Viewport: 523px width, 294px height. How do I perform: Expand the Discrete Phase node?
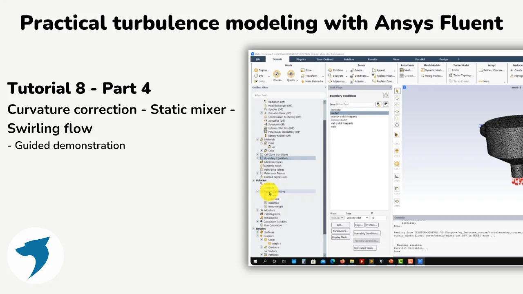tap(261, 113)
